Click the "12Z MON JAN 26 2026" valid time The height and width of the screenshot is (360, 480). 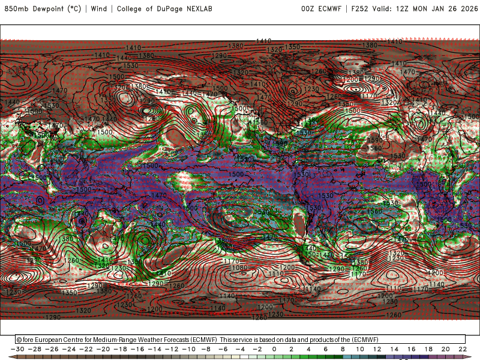coord(437,8)
